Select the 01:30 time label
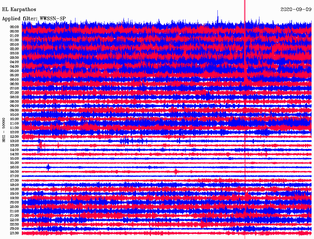This screenshot has width=314, height=239. (14, 40)
